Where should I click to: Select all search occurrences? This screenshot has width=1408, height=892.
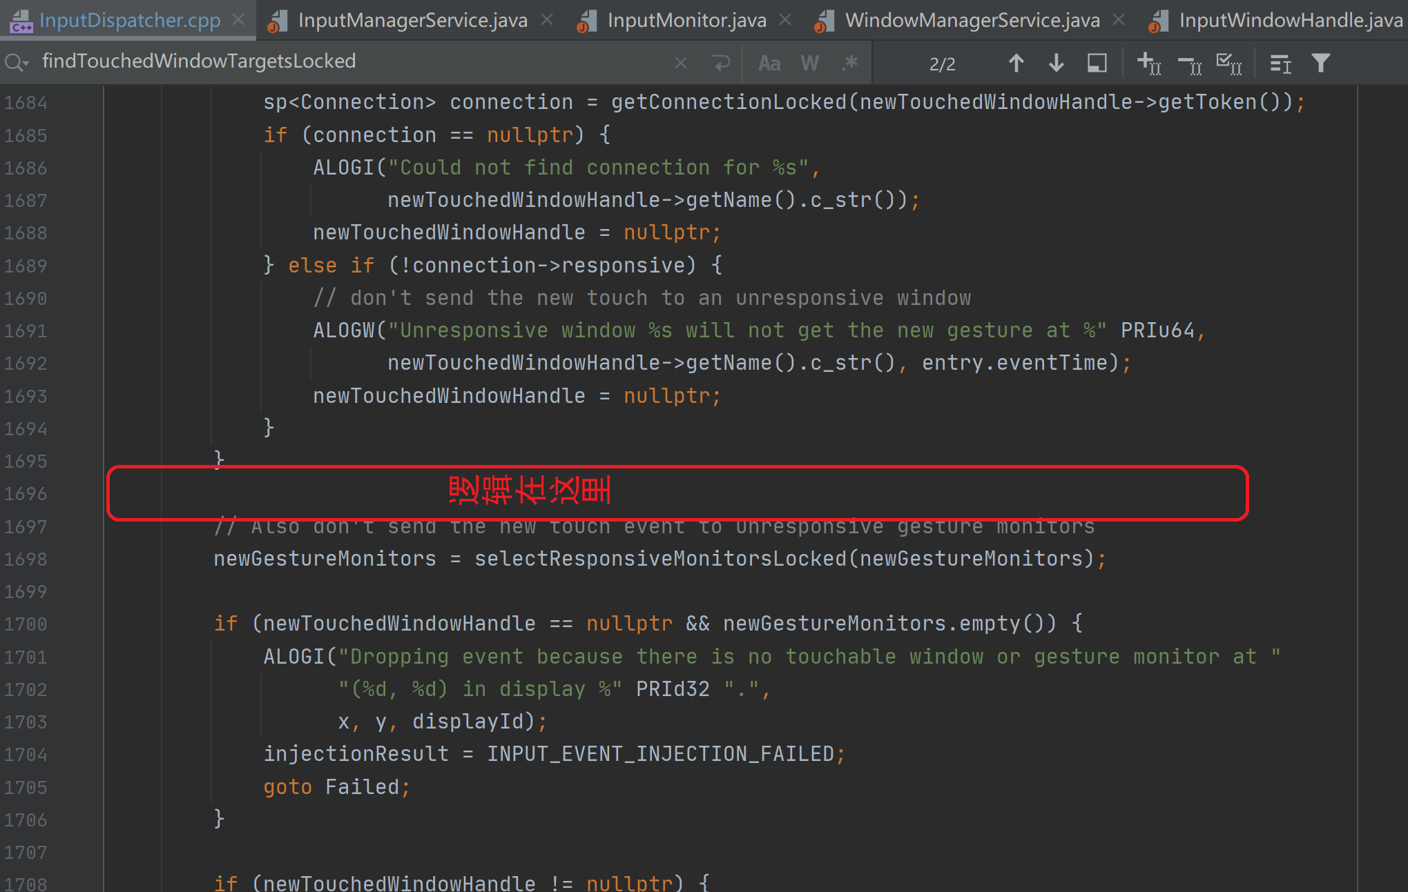coord(1228,63)
